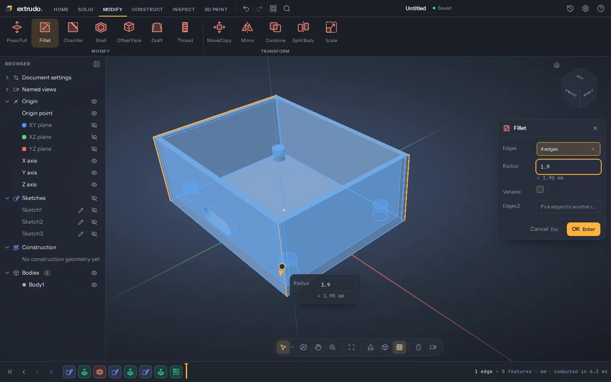Choose the Split Body tool
Viewport: 611px width, 382px height.
pos(303,33)
